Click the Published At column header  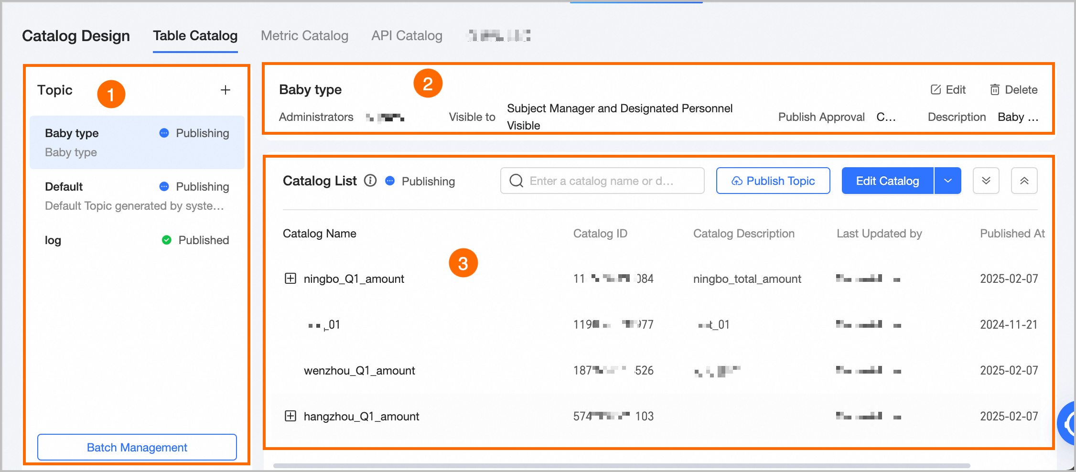coord(1012,234)
